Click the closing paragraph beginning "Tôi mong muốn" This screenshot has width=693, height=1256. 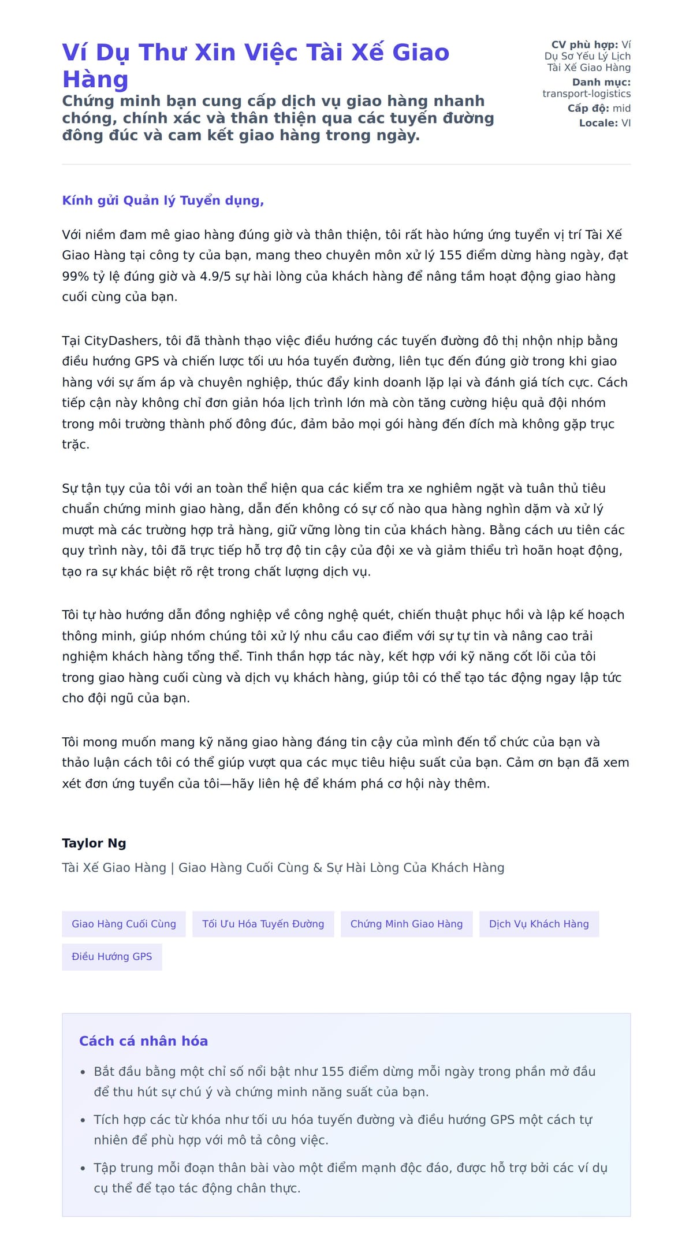pos(345,763)
